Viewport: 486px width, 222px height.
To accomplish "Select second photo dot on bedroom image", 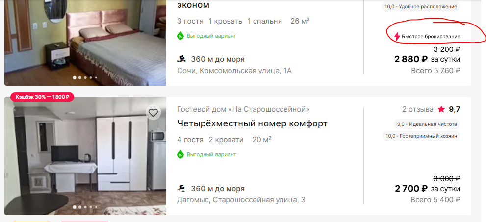I will [80, 78].
